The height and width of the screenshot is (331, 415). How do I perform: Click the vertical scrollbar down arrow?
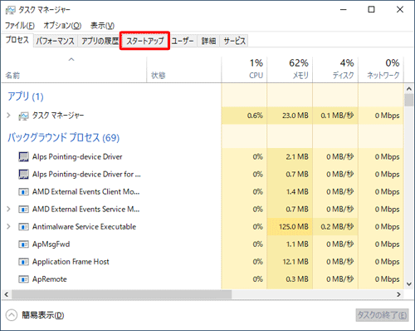point(409,284)
